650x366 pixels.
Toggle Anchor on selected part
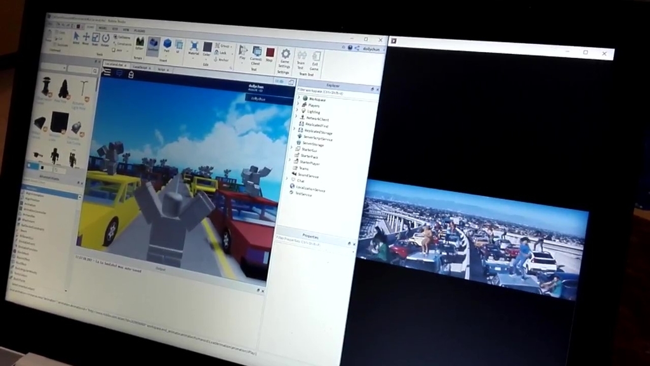(x=222, y=59)
